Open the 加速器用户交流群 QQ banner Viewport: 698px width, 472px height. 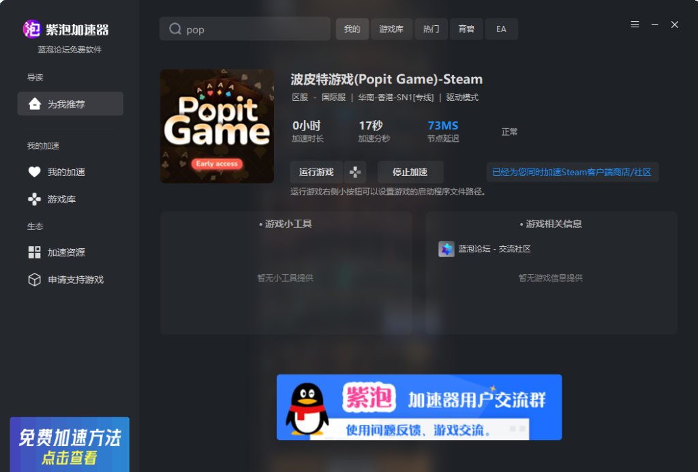[x=419, y=407]
